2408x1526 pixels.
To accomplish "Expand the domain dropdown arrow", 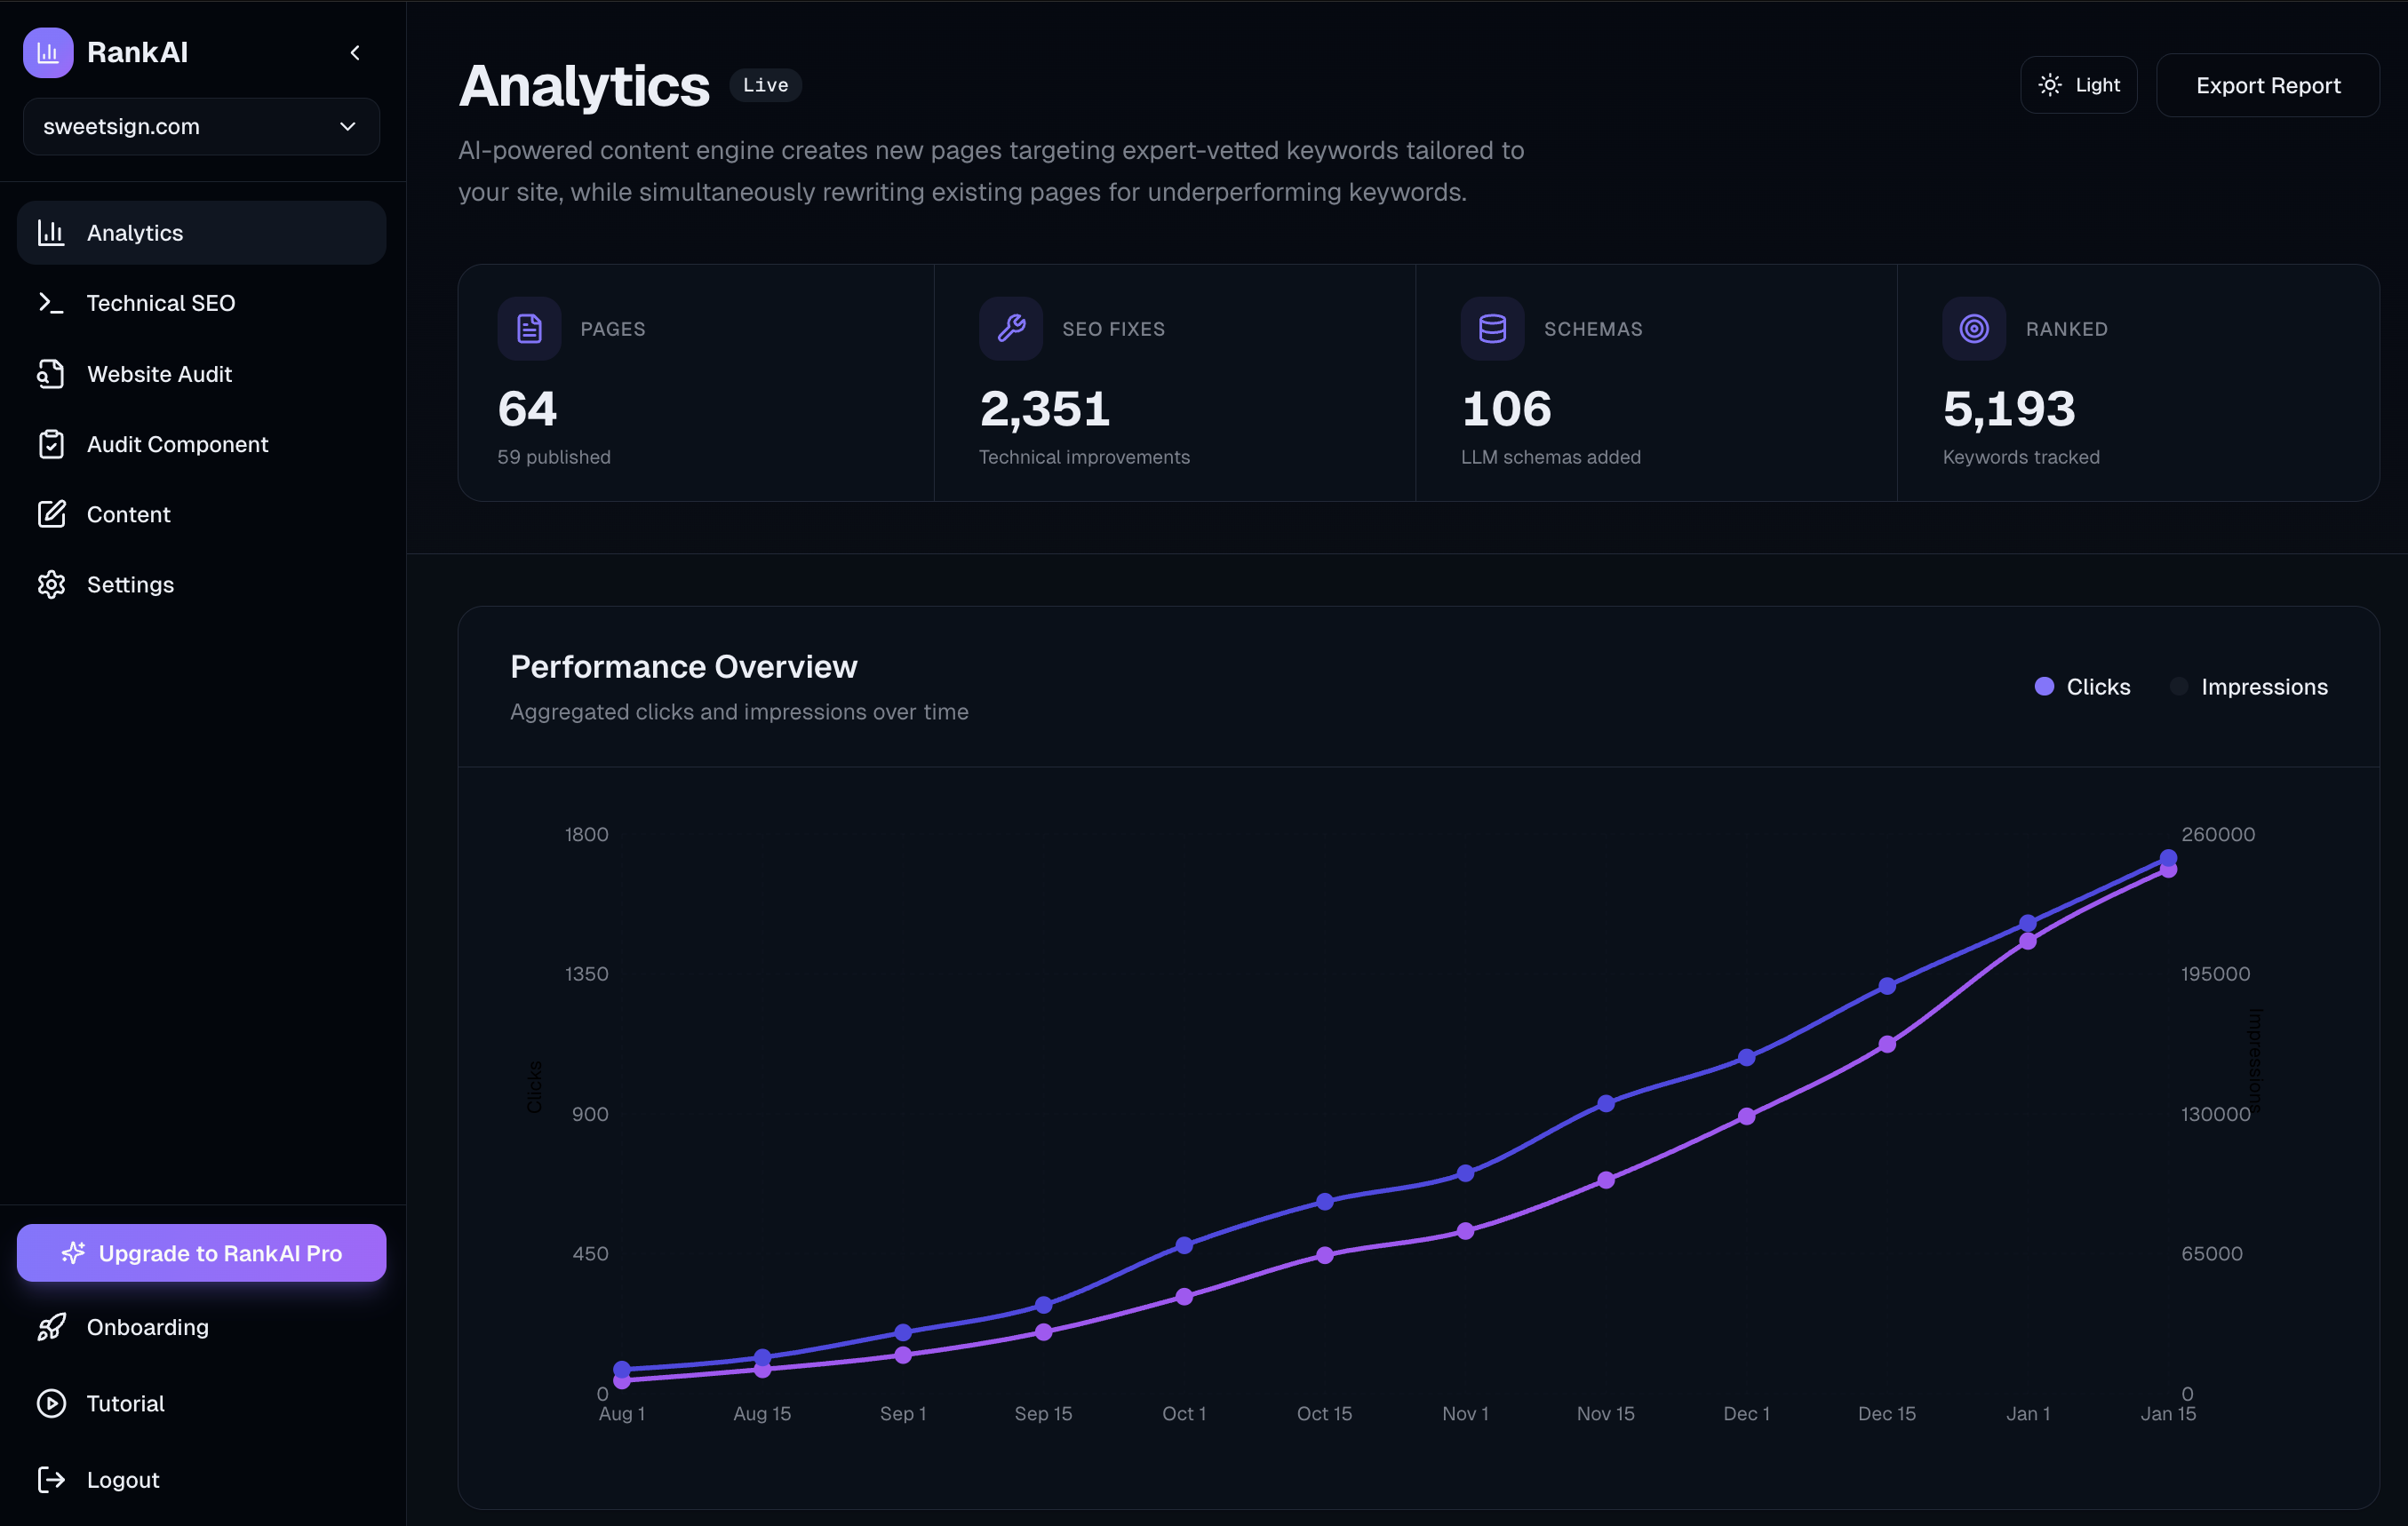I will (x=347, y=127).
